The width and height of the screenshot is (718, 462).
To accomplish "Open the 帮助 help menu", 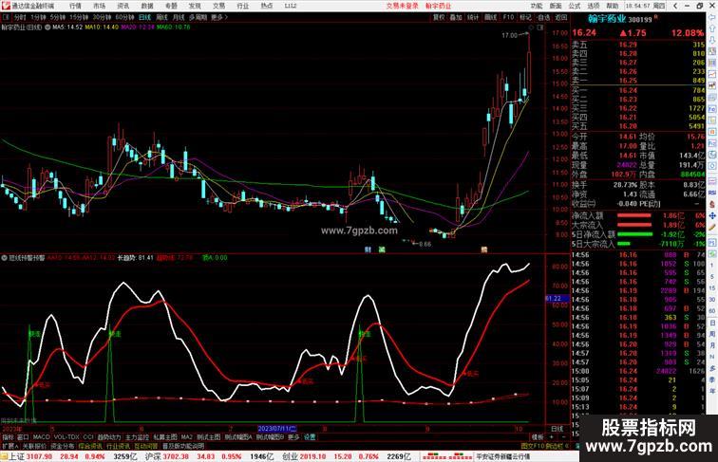I will click(x=613, y=6).
